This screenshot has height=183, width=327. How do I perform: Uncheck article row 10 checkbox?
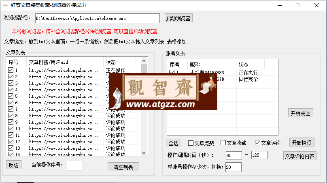[x=11, y=128]
